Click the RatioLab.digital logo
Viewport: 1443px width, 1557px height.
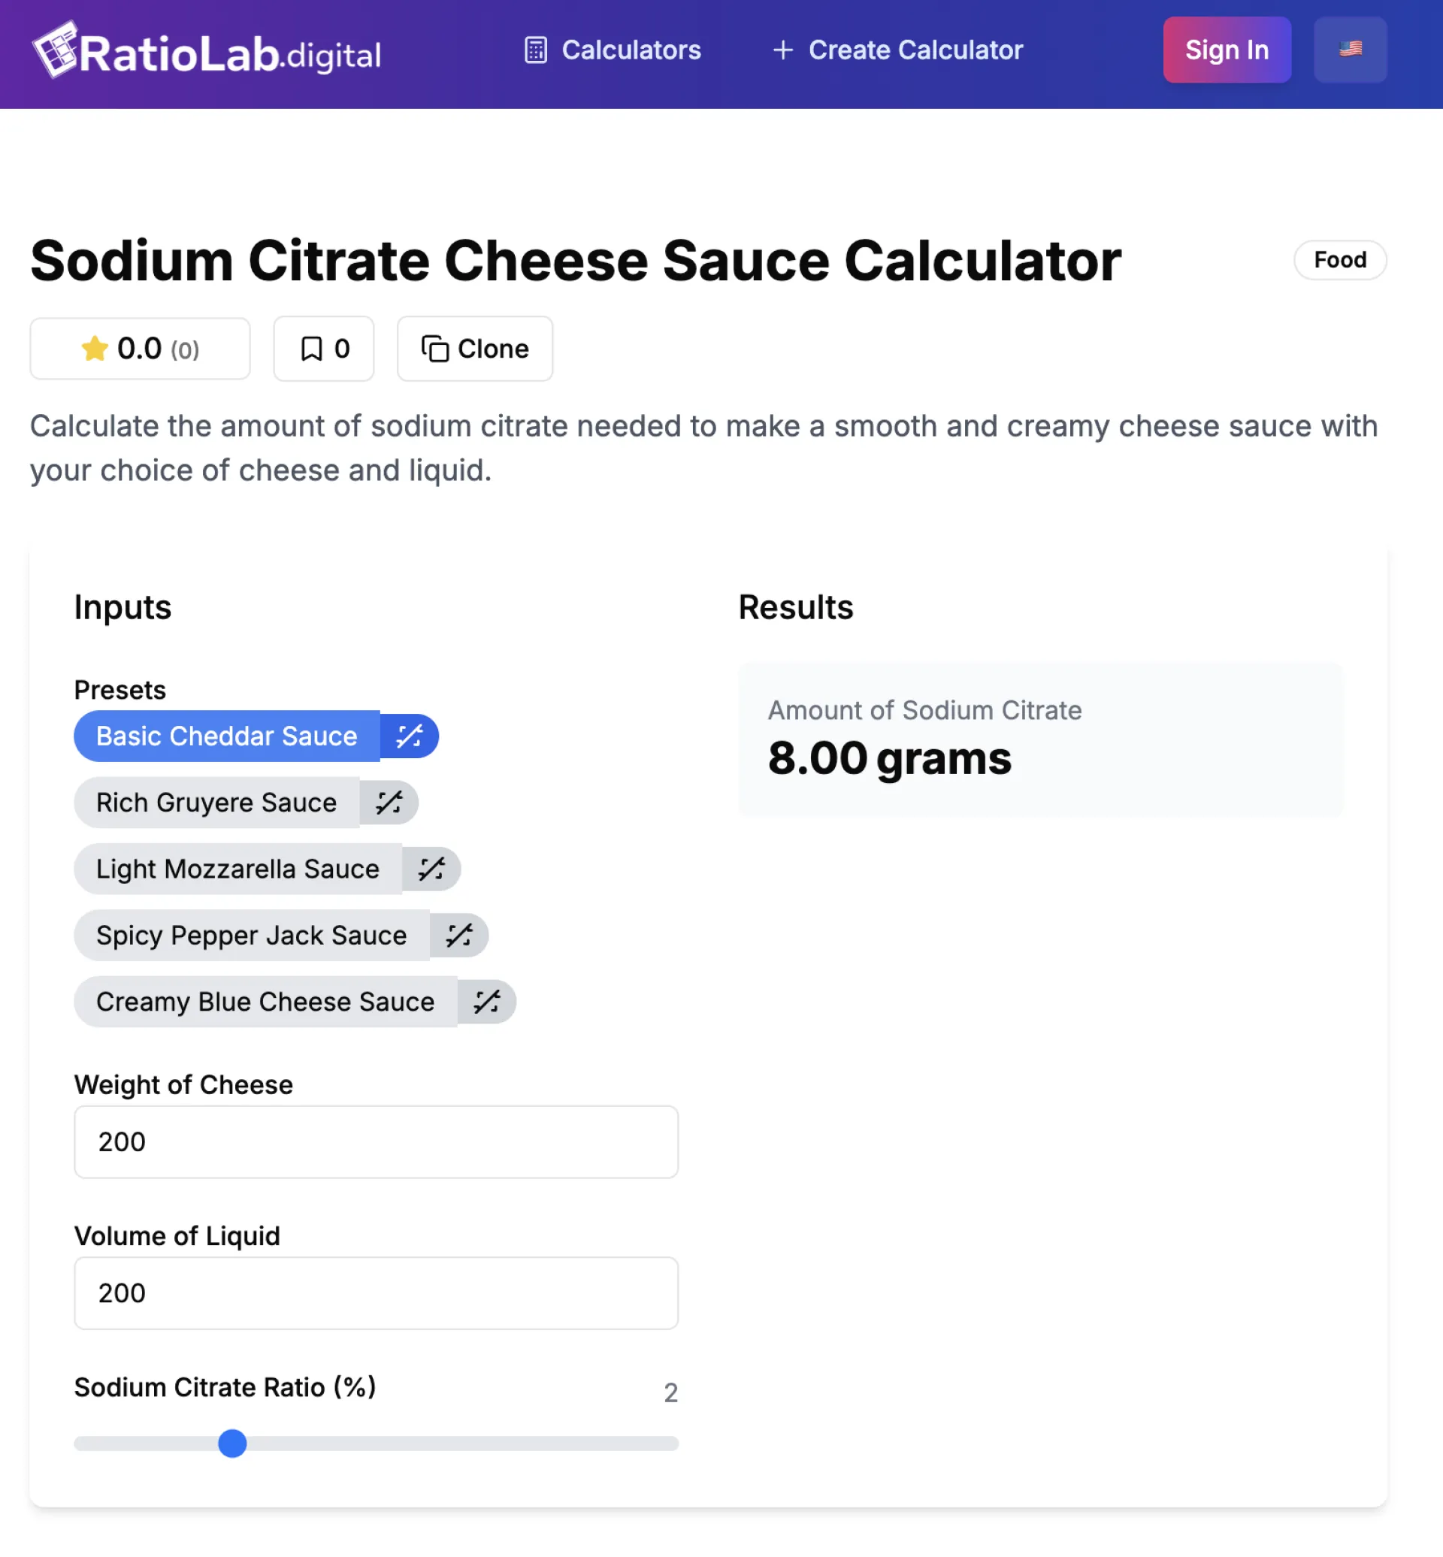pos(206,52)
